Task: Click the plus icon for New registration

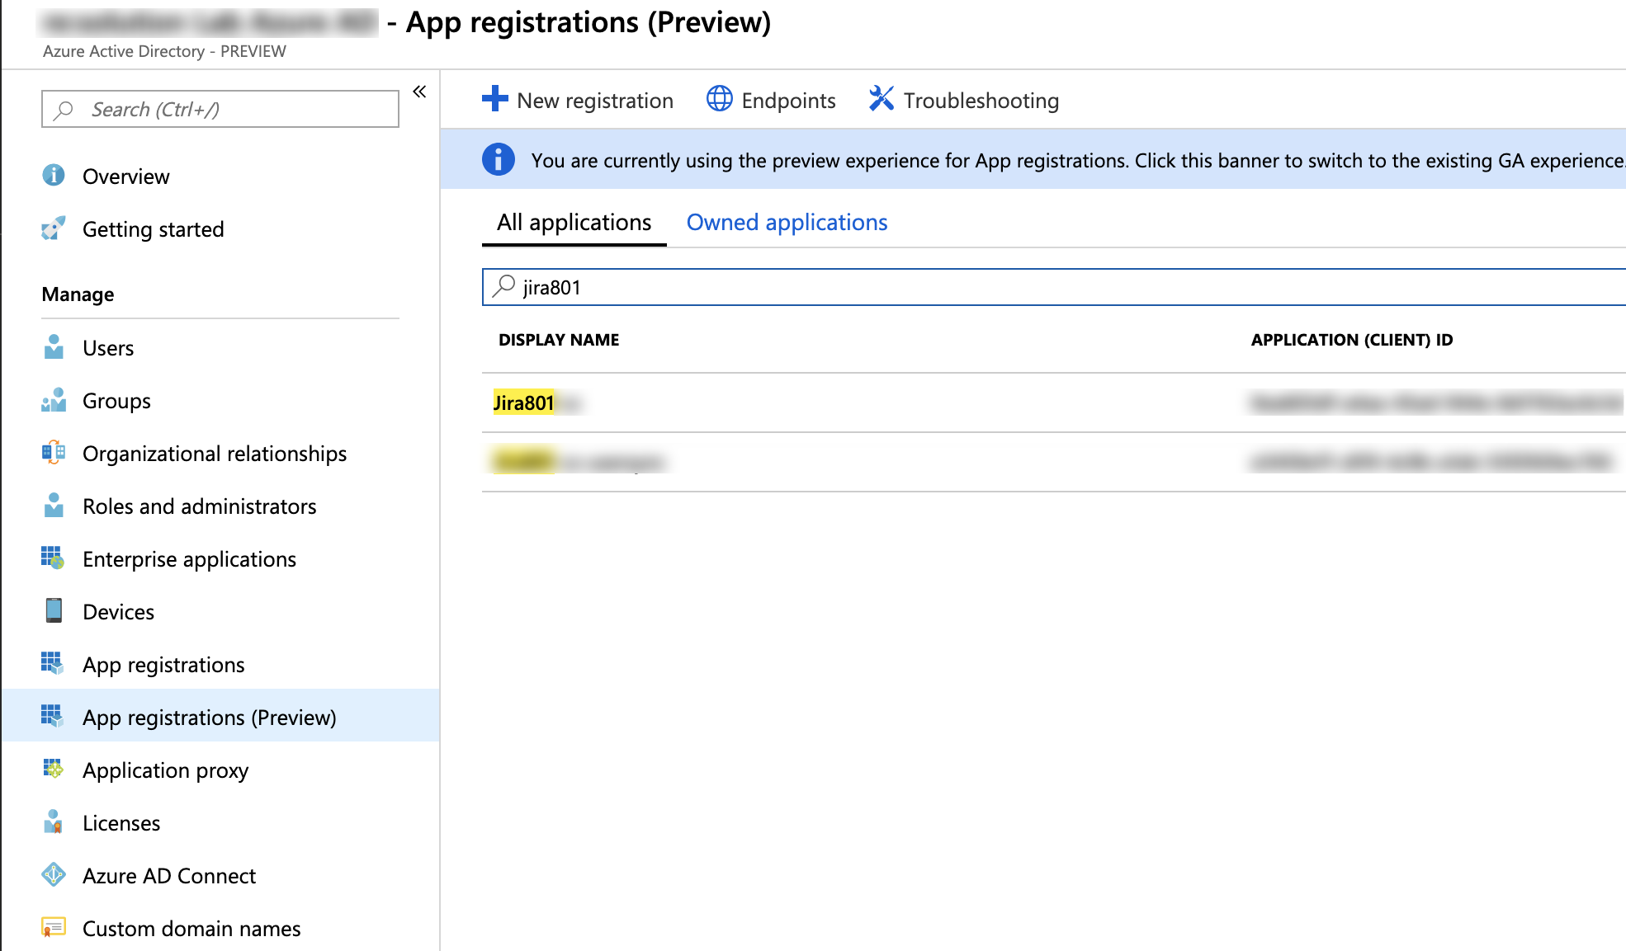Action: pos(495,99)
